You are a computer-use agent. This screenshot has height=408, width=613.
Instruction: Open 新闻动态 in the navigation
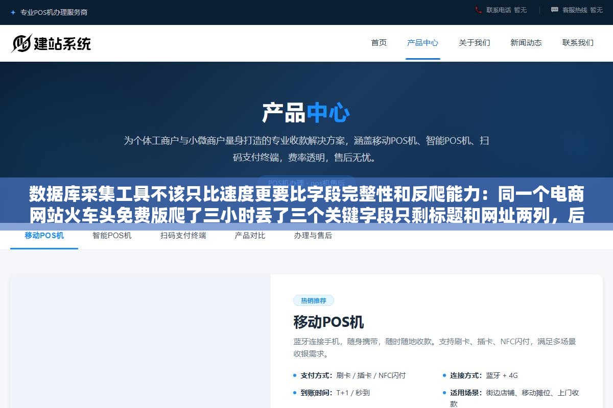[x=526, y=43]
